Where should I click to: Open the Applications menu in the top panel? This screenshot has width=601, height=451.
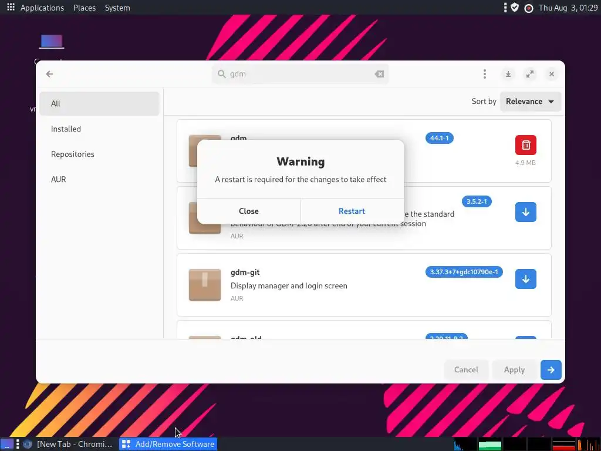coord(42,8)
